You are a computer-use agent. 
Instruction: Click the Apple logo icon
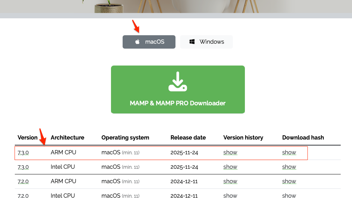pos(137,42)
